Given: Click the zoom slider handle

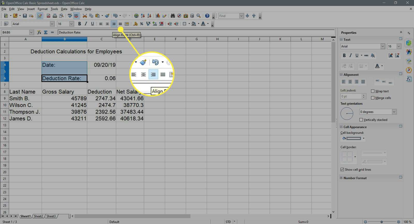Looking at the screenshot, I should [381, 222].
